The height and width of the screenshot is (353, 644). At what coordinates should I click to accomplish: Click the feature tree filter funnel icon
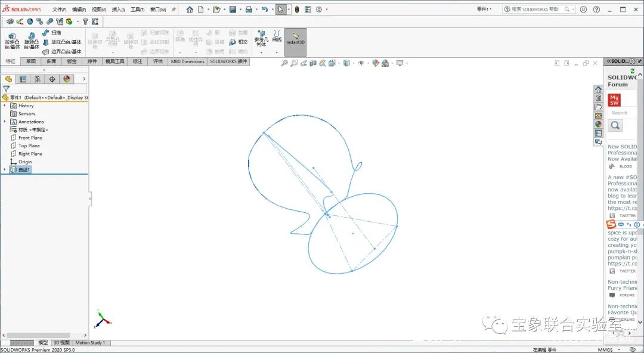[6, 89]
